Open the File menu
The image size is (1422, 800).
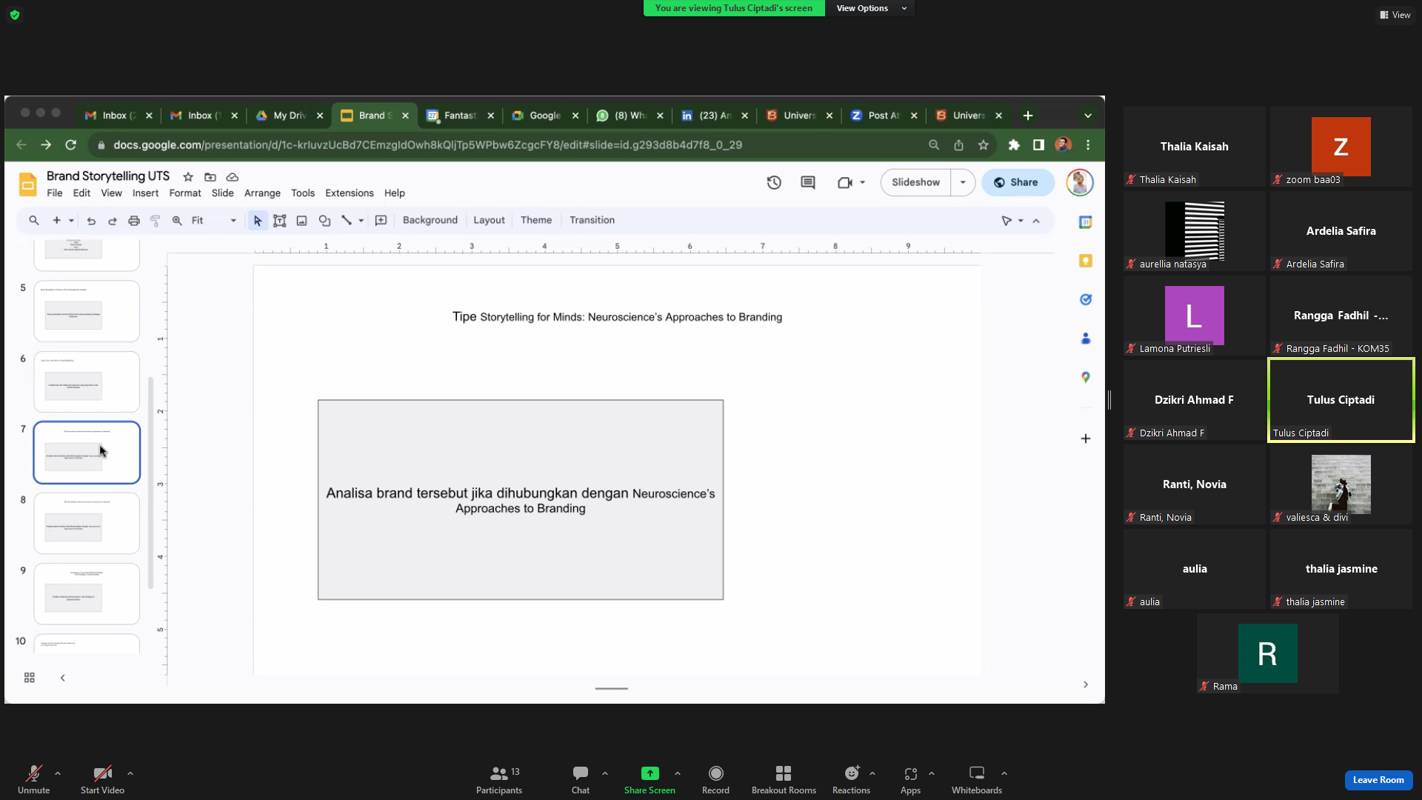tap(55, 193)
